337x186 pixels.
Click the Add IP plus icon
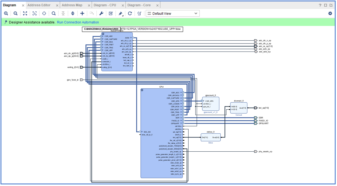click(x=82, y=14)
